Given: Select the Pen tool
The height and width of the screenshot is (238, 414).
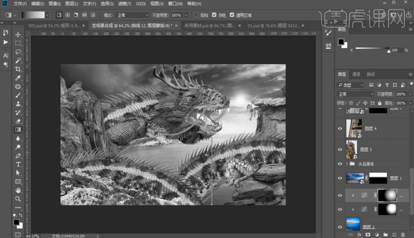Looking at the screenshot, I should point(18,156).
